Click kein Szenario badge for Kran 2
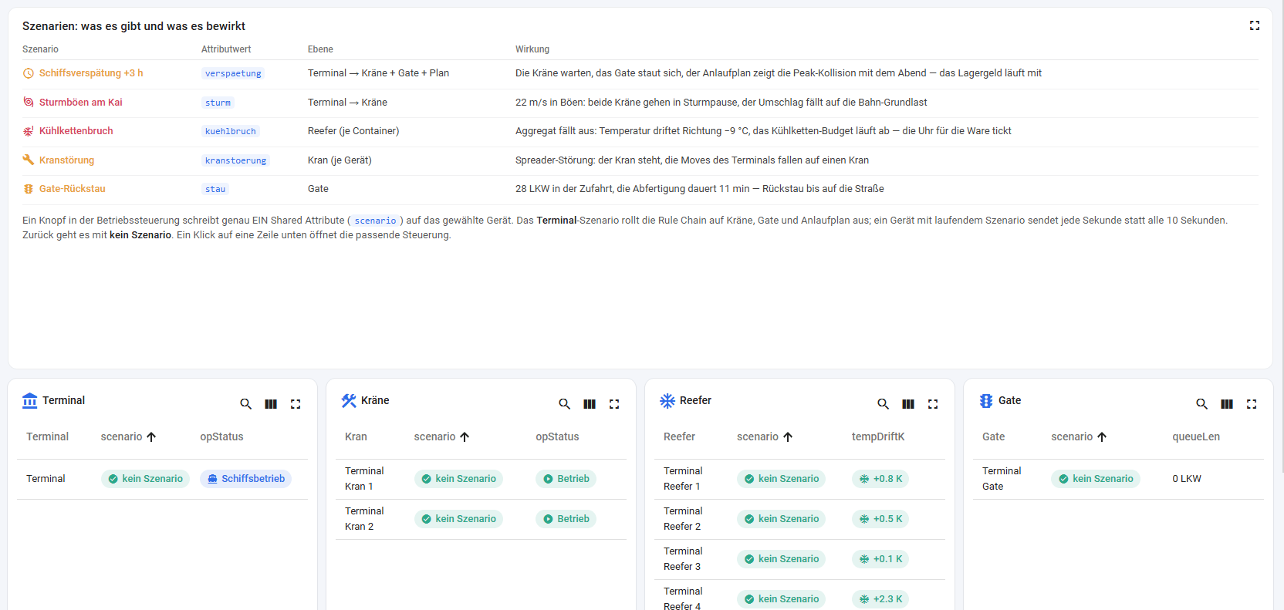 pos(458,519)
